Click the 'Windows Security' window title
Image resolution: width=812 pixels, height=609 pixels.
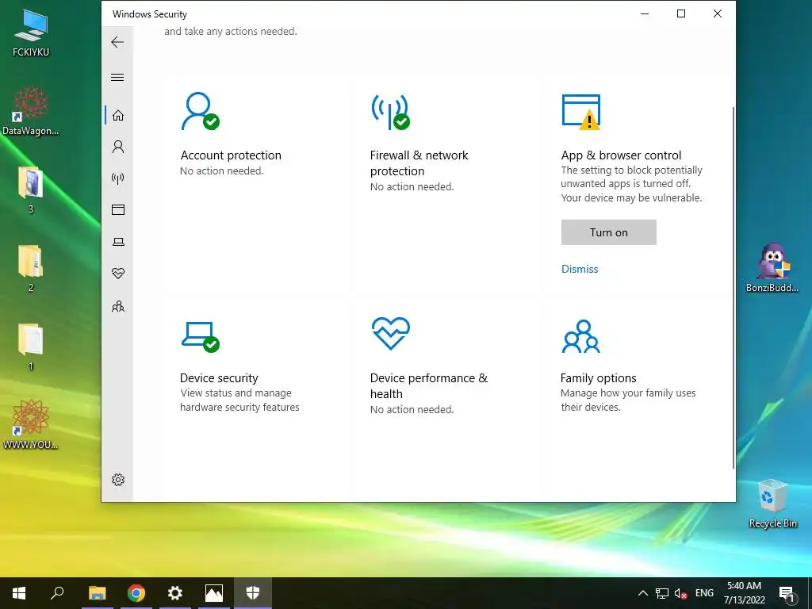click(150, 14)
